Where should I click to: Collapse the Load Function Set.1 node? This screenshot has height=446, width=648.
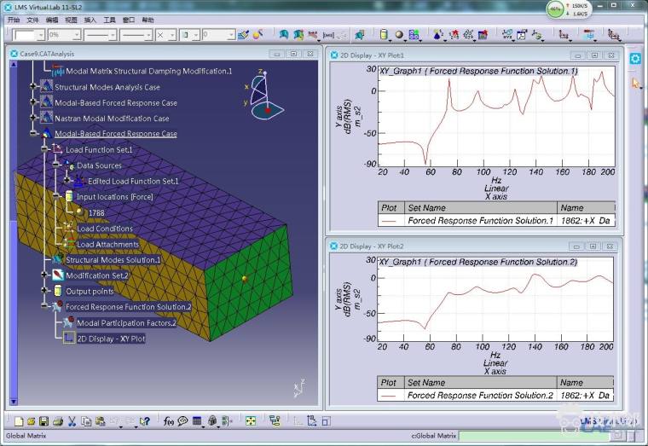[x=45, y=149]
